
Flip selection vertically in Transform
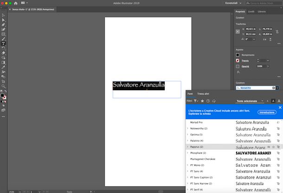[x=270, y=40]
